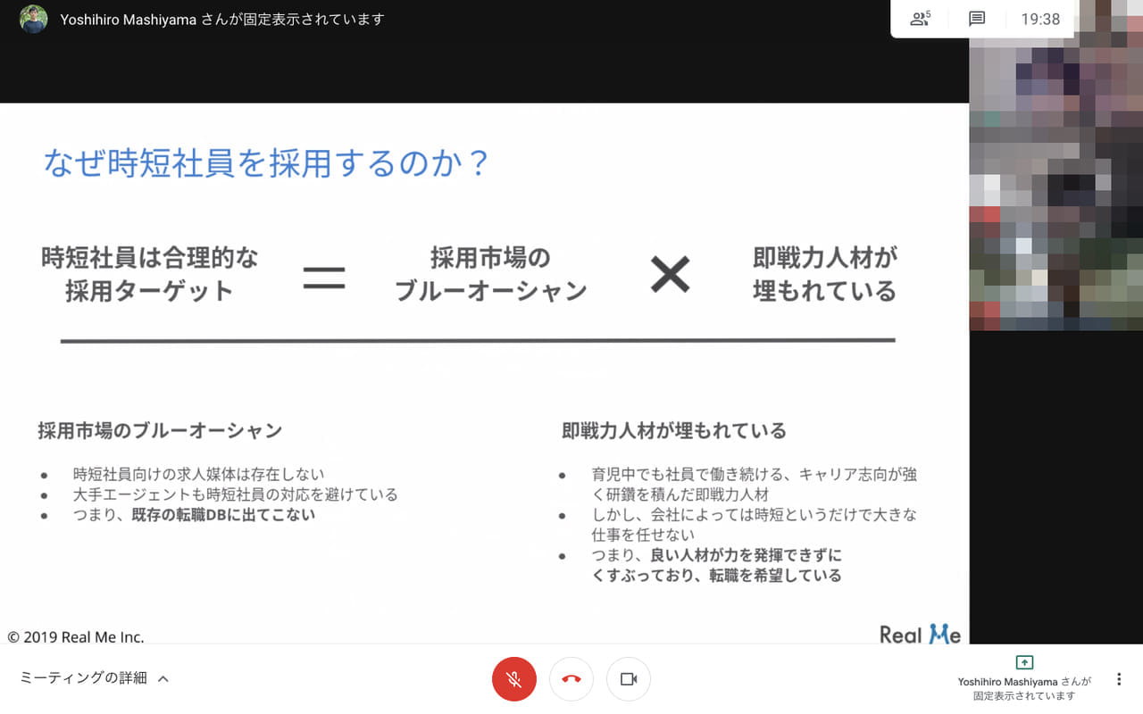Click the camera icon in the control bar
This screenshot has height=714, width=1143.
point(629,678)
